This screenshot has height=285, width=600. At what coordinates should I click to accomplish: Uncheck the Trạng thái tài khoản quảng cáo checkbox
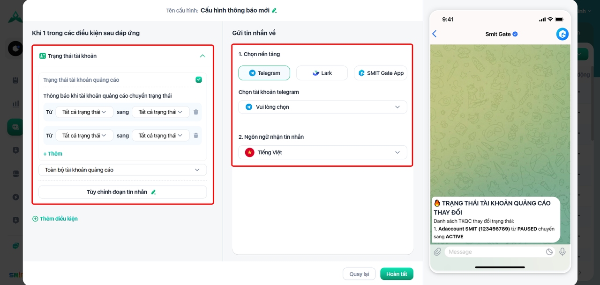coord(199,80)
